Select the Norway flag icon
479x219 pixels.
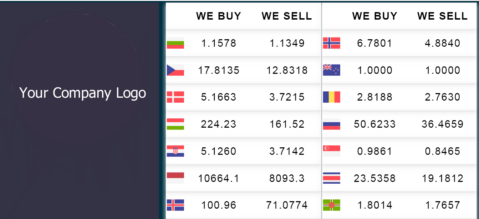(x=332, y=43)
